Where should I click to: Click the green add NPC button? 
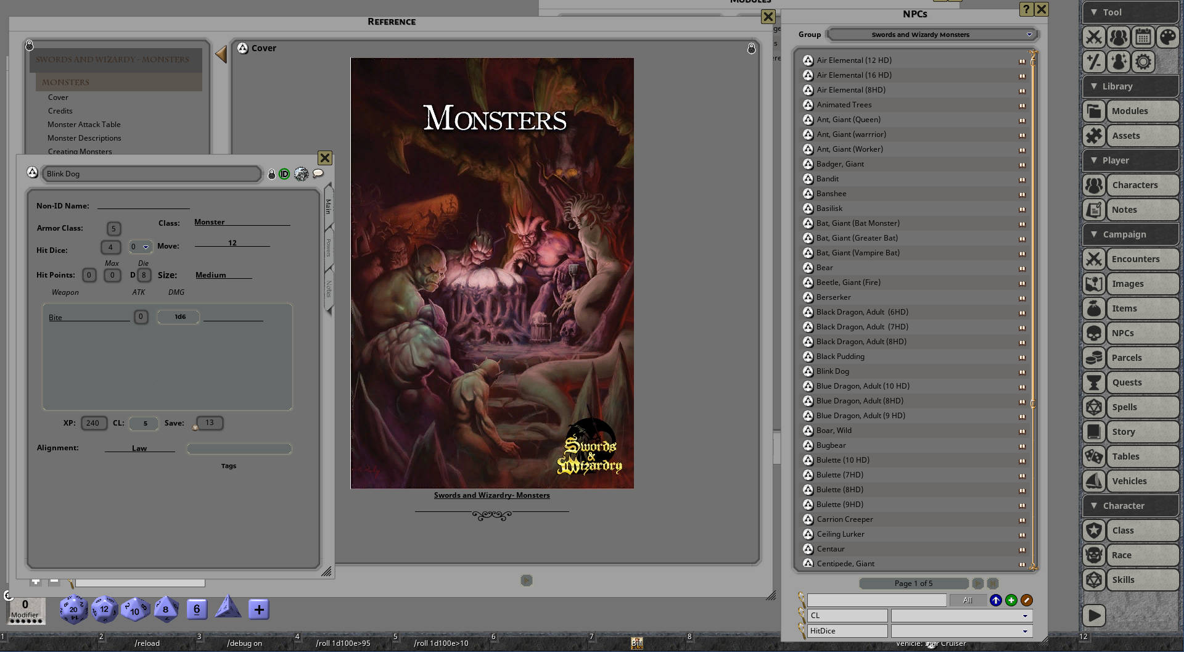tap(1011, 600)
